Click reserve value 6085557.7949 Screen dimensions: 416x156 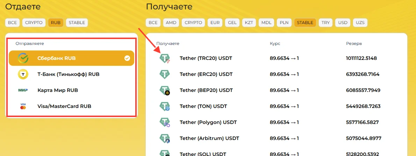click(363, 91)
